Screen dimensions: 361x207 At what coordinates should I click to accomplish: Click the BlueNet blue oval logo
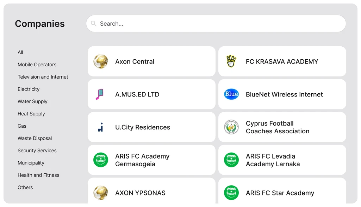tap(231, 94)
